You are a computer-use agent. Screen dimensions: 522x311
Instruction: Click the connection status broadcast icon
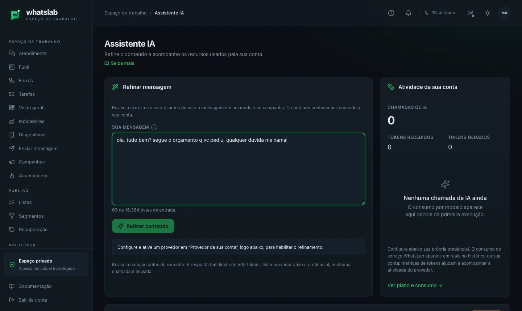[x=471, y=13]
